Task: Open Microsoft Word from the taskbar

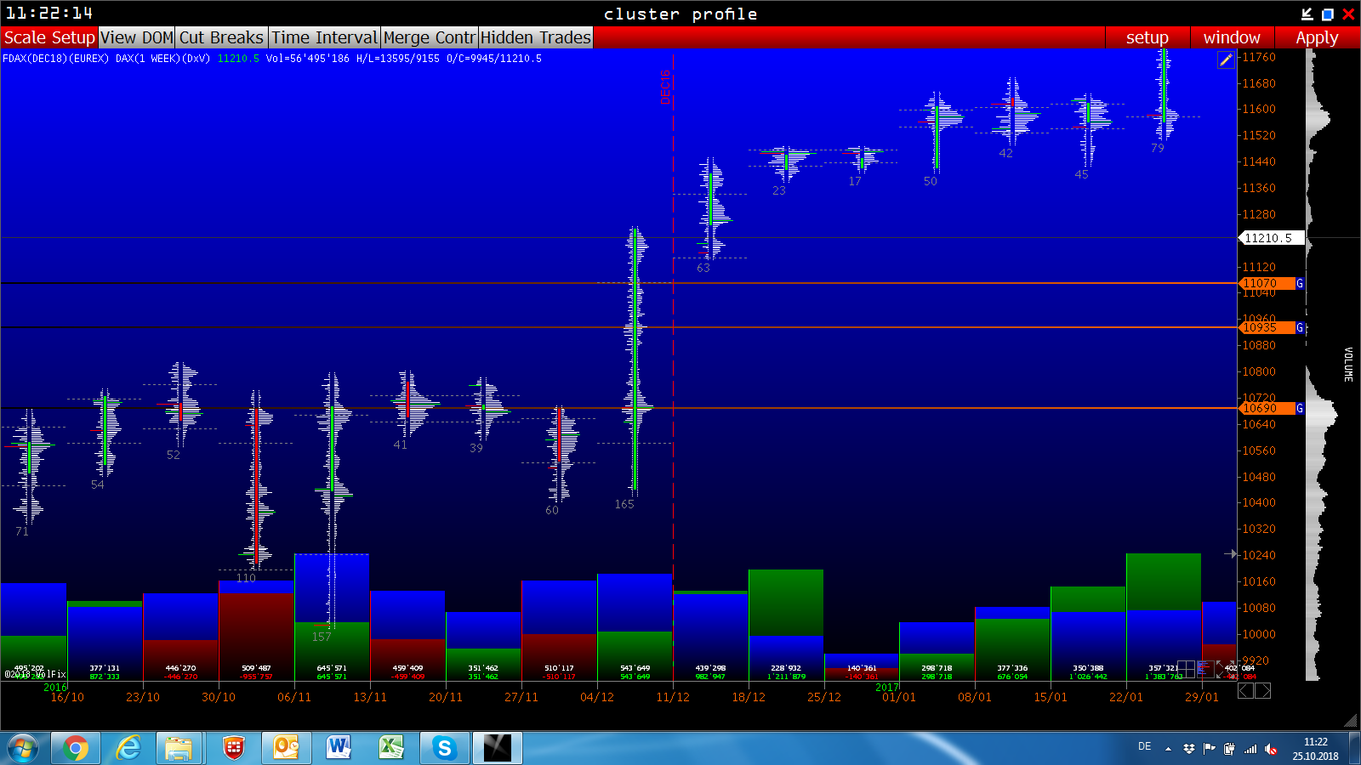Action: (339, 748)
